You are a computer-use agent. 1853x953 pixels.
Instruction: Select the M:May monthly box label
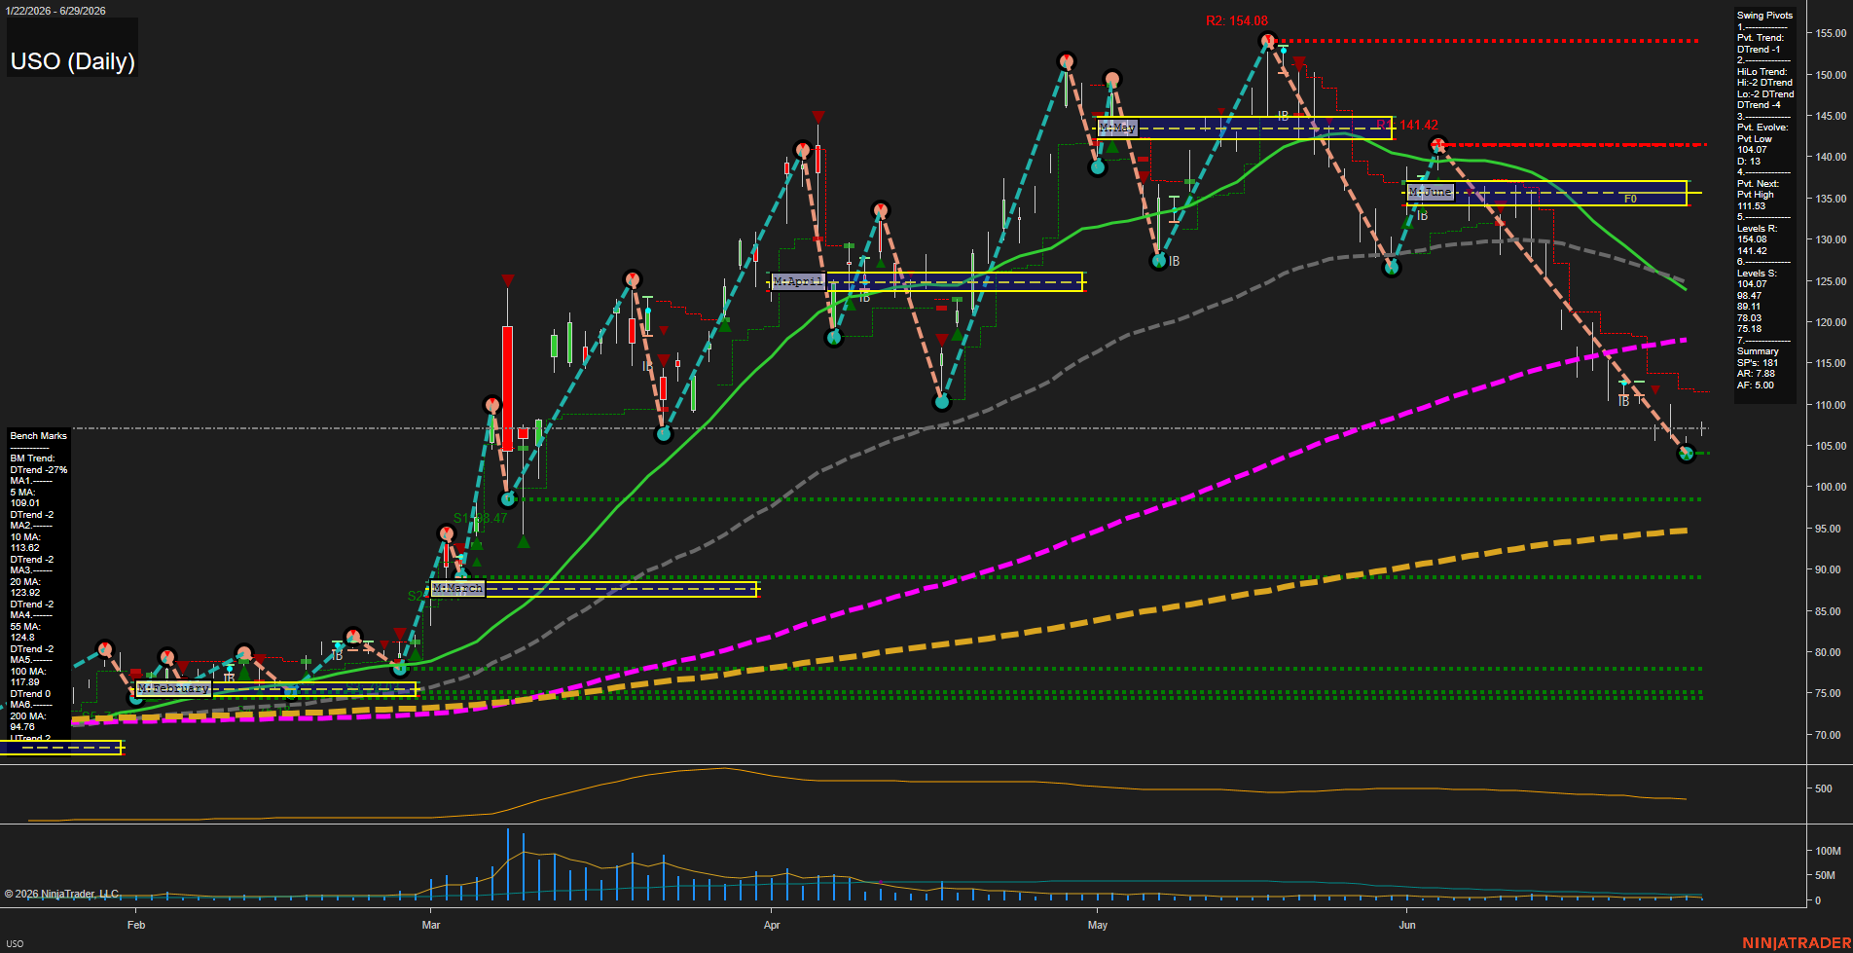click(1117, 128)
